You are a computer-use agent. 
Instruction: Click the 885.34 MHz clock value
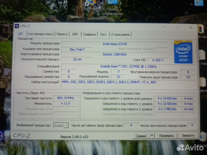click(66, 98)
